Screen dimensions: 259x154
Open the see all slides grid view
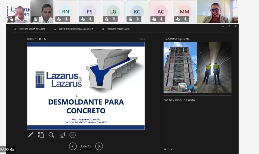coord(41,135)
